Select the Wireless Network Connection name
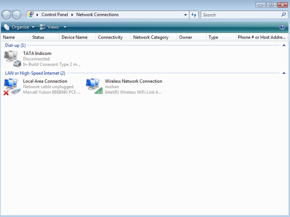This screenshot has width=290, height=217. click(133, 81)
